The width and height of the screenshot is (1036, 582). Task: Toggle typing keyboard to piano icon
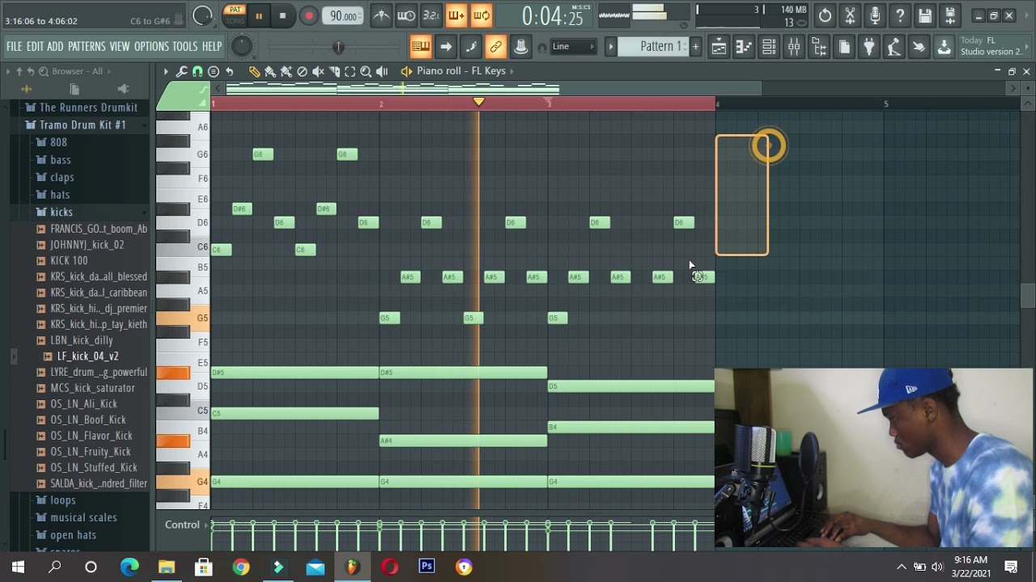[x=420, y=47]
